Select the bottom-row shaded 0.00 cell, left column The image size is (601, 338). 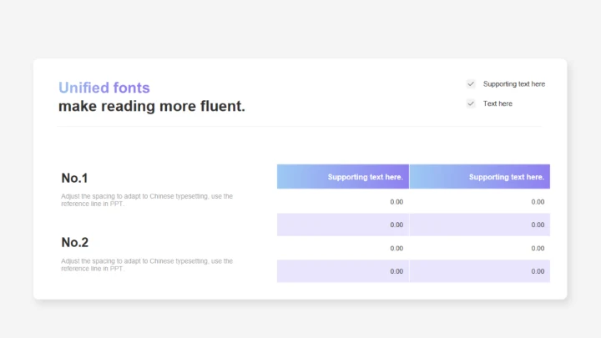(x=343, y=271)
